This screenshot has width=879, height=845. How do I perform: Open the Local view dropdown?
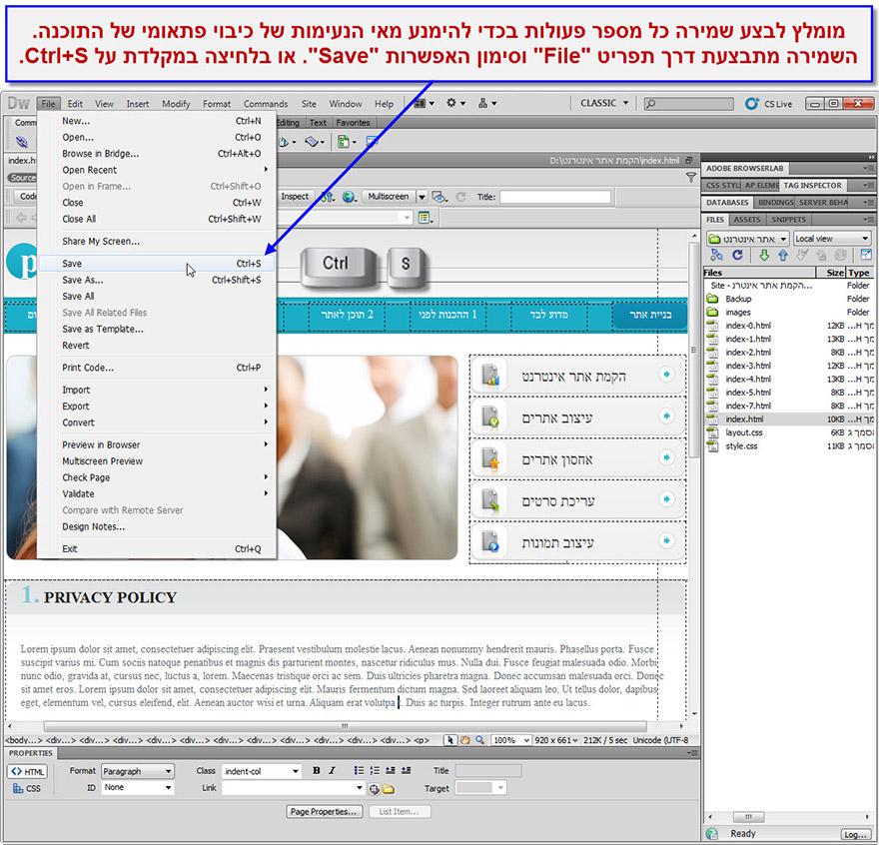(x=832, y=239)
